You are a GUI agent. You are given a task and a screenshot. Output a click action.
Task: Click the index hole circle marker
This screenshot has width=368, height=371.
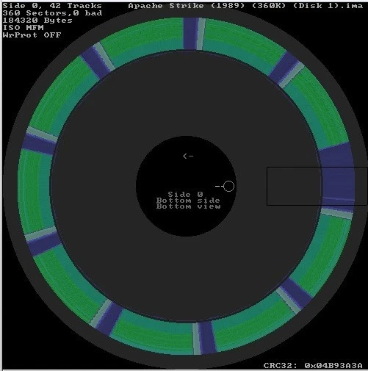click(x=229, y=187)
